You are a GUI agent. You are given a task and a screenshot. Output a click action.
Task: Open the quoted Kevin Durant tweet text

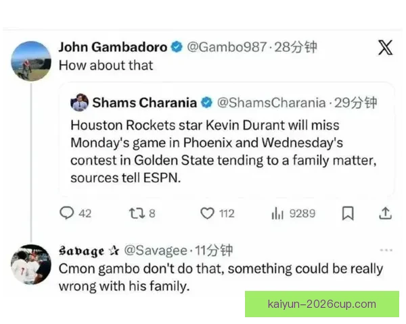tap(223, 151)
